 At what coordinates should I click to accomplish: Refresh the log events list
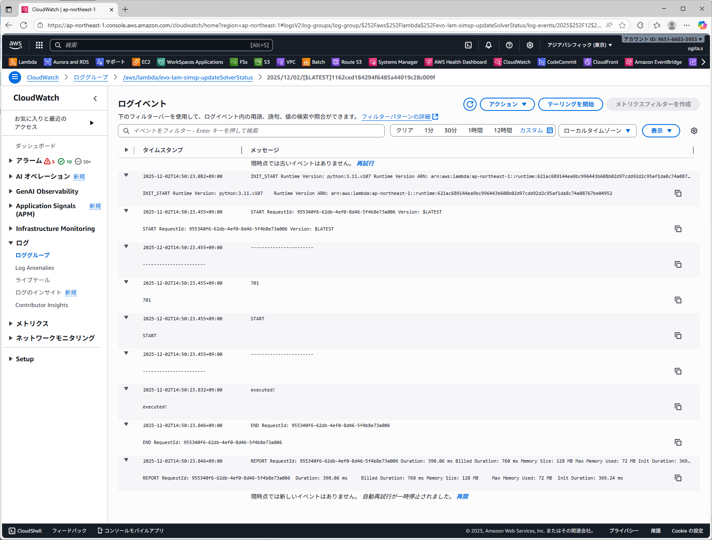pos(470,104)
